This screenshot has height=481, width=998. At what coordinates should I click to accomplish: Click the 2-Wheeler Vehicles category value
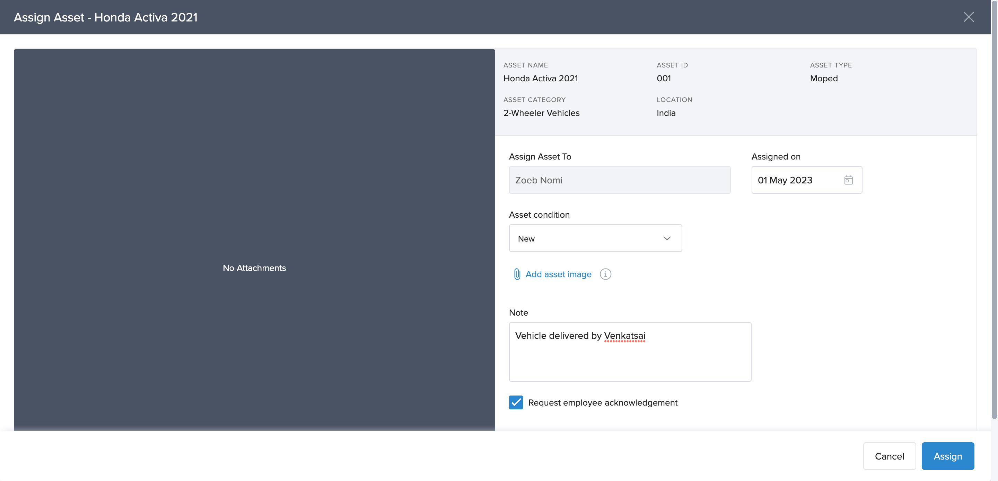(541, 113)
